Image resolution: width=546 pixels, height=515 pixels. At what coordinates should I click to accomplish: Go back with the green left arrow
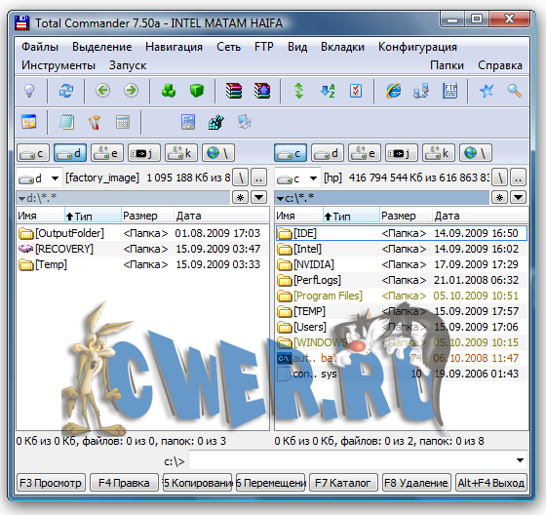coord(102,91)
